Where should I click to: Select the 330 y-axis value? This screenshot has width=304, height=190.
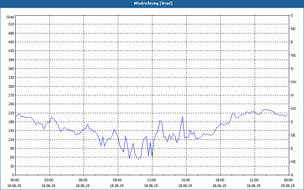click(11, 78)
